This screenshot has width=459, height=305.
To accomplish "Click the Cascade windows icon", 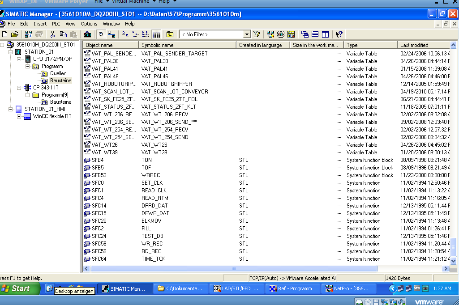I will (305, 34).
